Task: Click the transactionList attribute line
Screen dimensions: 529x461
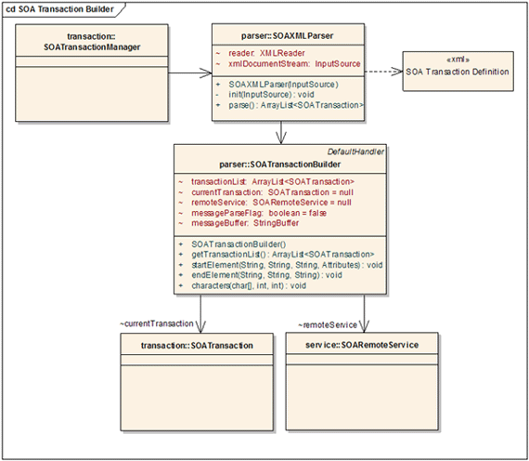Action: point(273,181)
